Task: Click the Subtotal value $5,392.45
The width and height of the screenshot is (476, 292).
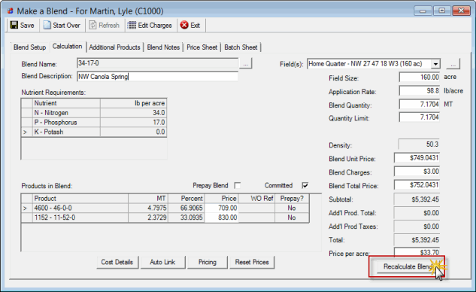Action: tap(417, 199)
